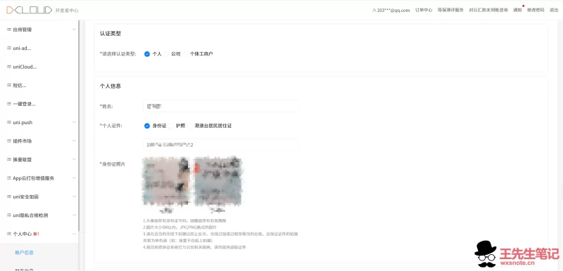The image size is (563, 271).
Task: Click the 个人信息 section heading
Action: click(x=110, y=86)
